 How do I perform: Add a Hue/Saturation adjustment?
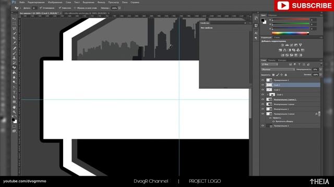pyautogui.click(x=280, y=50)
